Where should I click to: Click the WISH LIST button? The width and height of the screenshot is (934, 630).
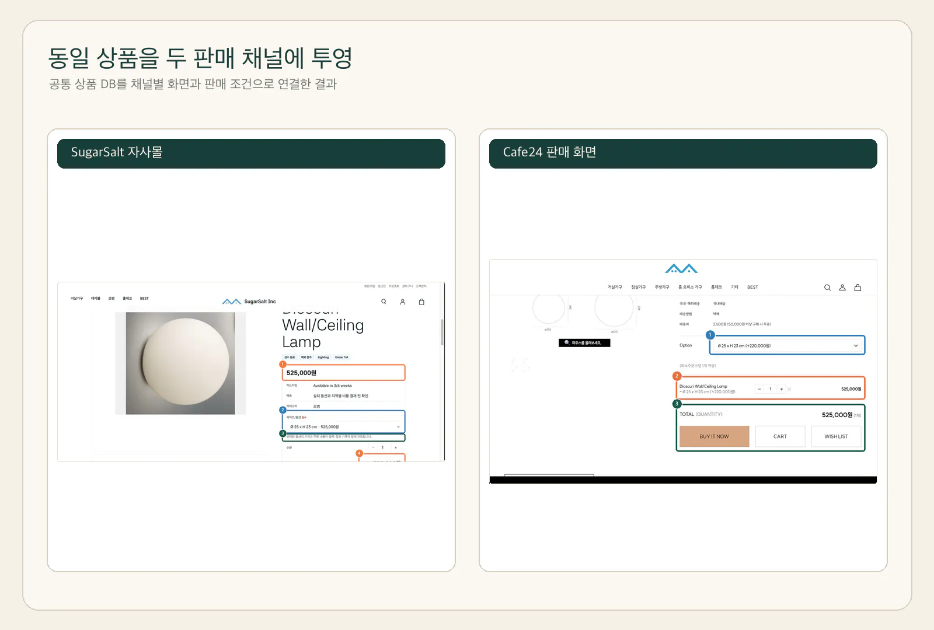tap(836, 436)
